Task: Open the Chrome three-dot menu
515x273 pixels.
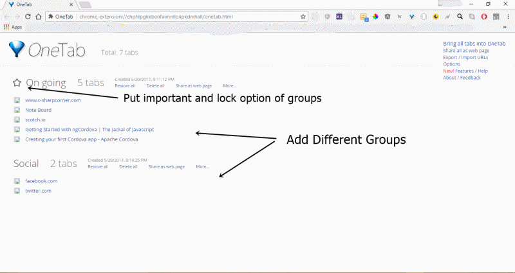Action: coord(509,17)
